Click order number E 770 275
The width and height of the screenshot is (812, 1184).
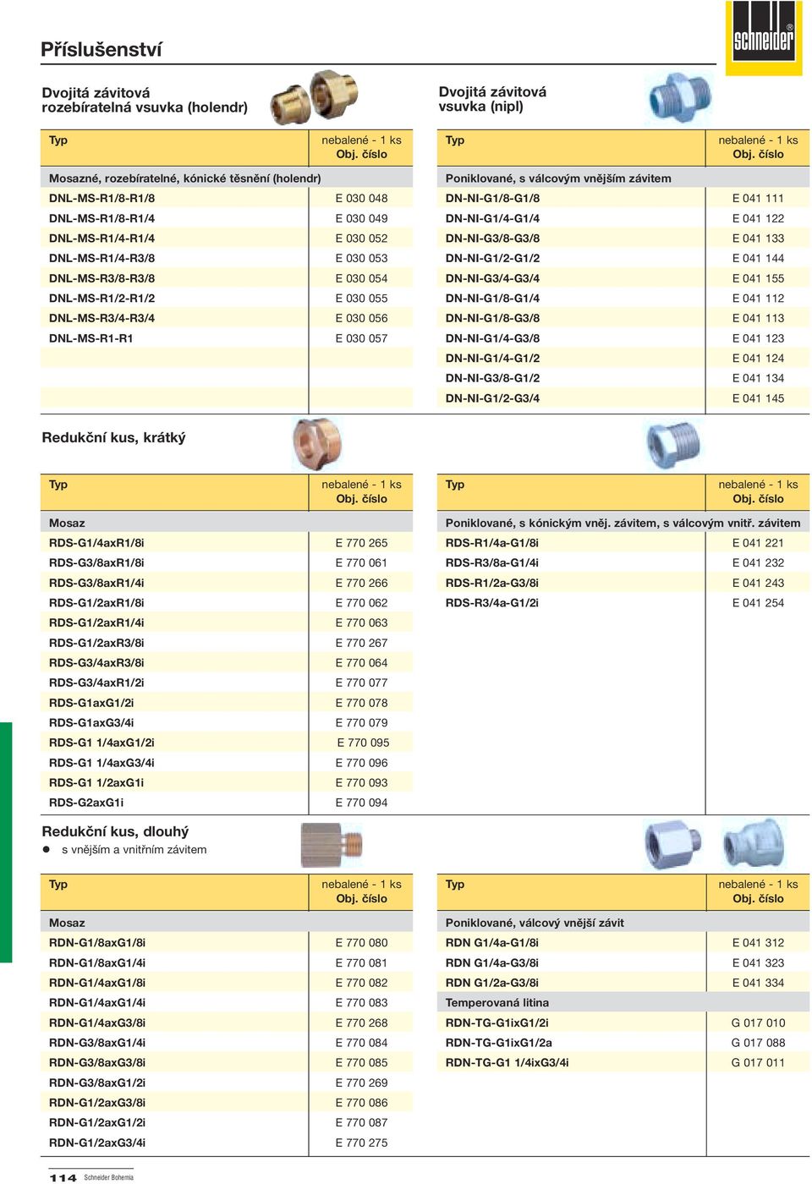[x=361, y=1143]
